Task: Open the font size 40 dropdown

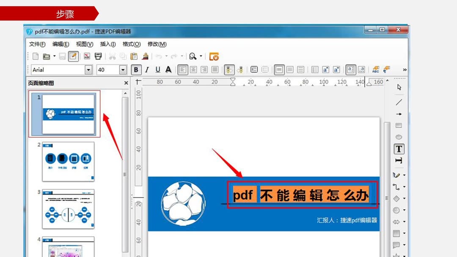Action: [122, 69]
